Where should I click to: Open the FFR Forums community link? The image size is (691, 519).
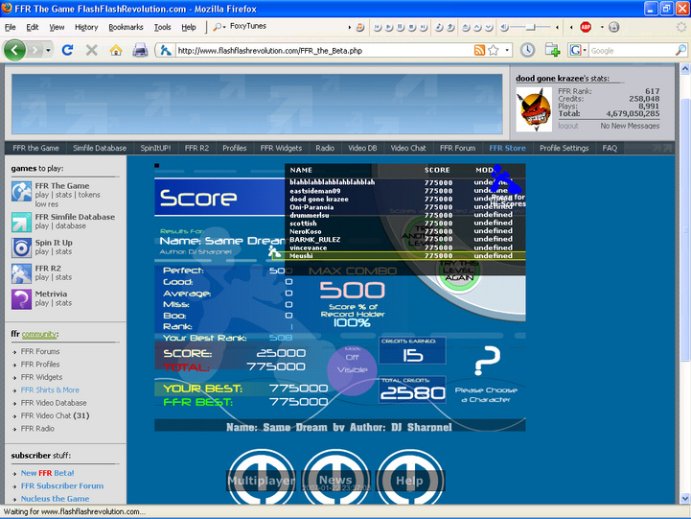(40, 351)
